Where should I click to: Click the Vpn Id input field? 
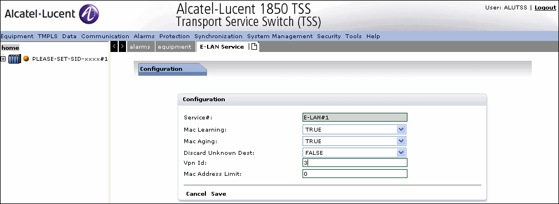(355, 163)
